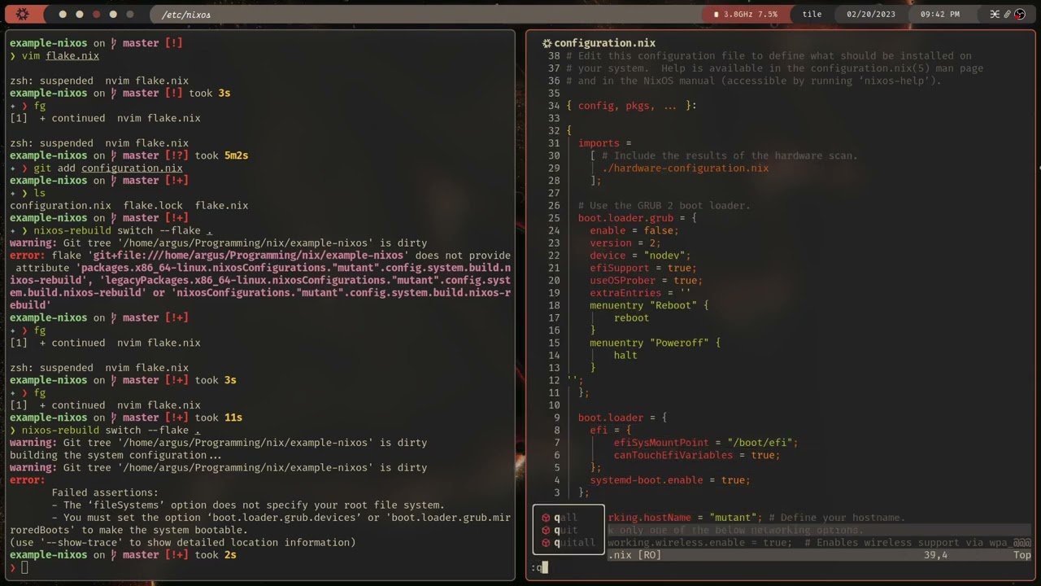The image size is (1041, 586).
Task: Click the gear icon beside configuration.nix title
Action: click(x=547, y=43)
